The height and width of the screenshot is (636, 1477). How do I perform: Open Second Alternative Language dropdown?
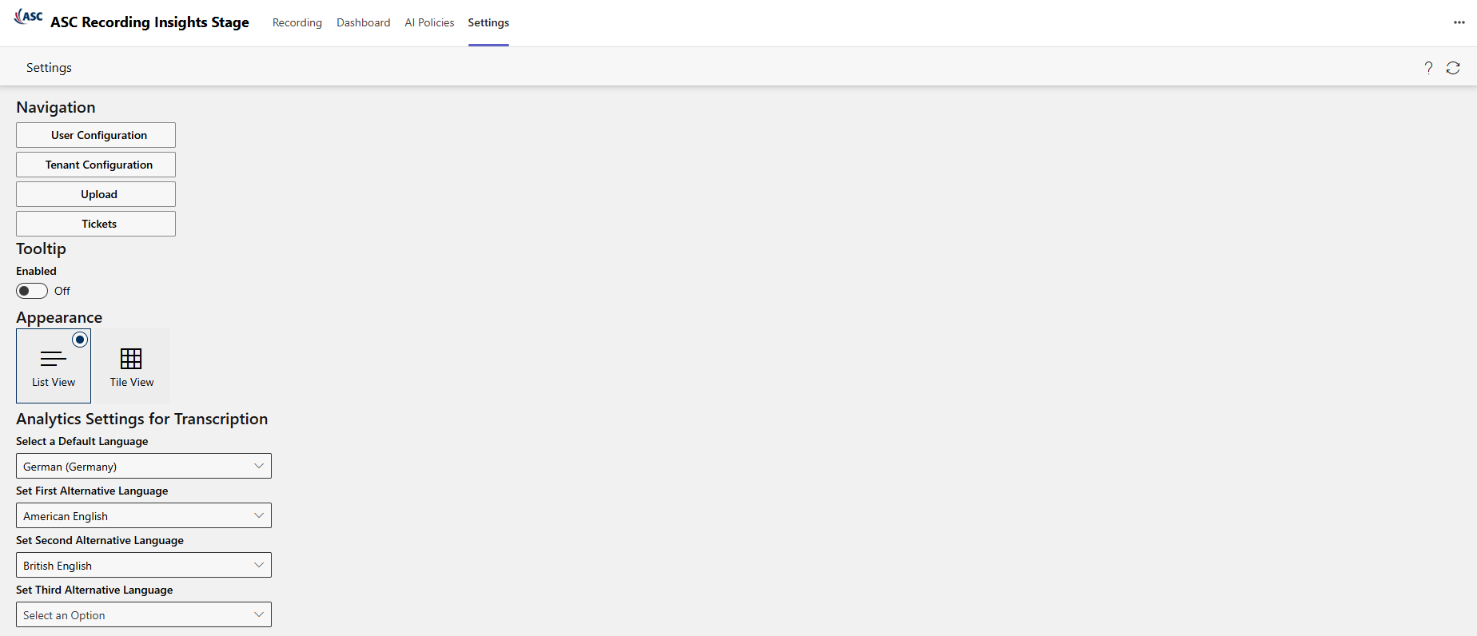pos(144,565)
